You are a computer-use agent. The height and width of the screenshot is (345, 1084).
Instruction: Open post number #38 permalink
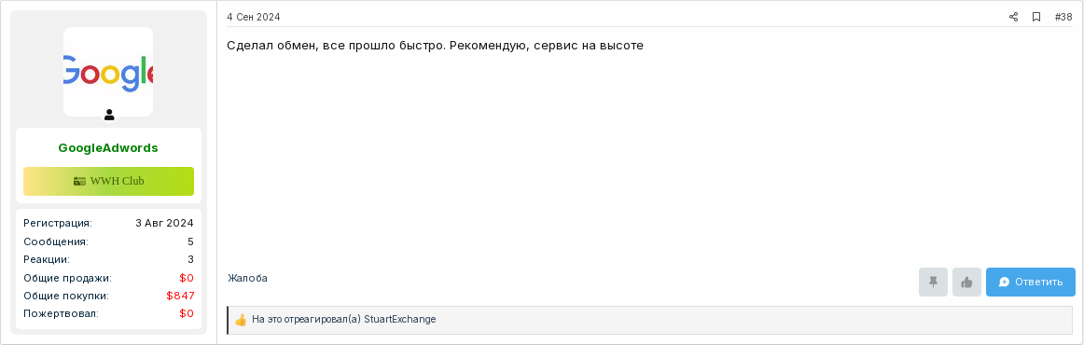(1063, 18)
